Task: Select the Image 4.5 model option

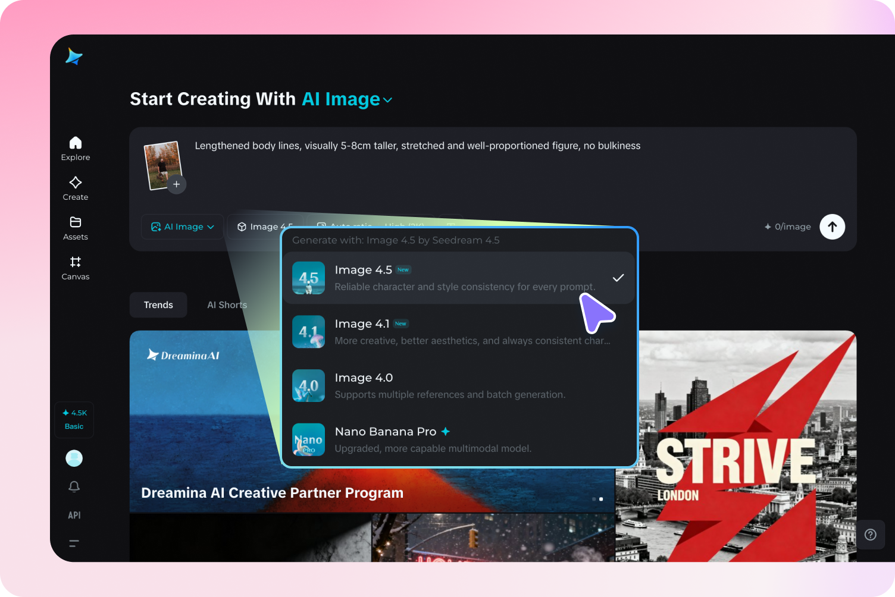Action: click(458, 278)
